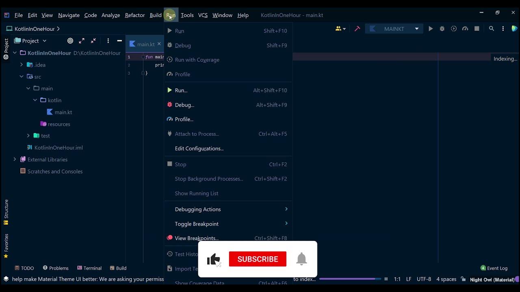Collapse the src folder
Screen dimensions: 520x292
tap(22, 76)
